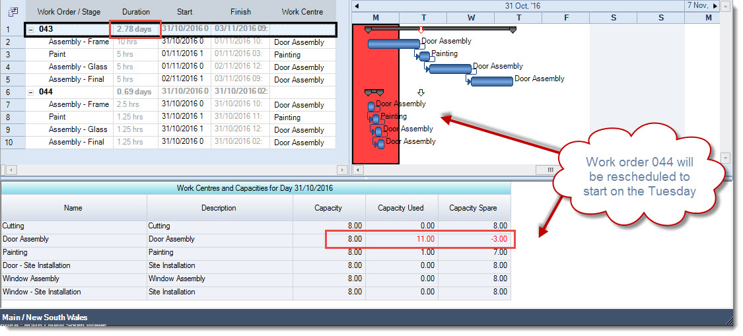Screen dimensions: 743x336
Task: Select the 043 Assembly - Final Gantt bar
Action: click(492, 81)
